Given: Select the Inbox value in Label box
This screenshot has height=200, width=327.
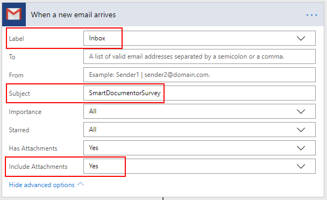Looking at the screenshot, I should (x=97, y=38).
